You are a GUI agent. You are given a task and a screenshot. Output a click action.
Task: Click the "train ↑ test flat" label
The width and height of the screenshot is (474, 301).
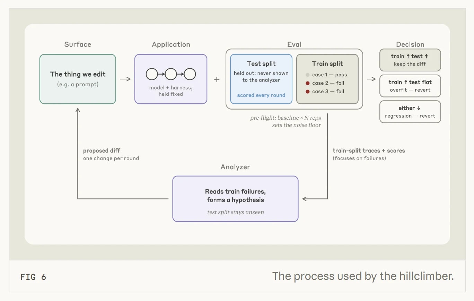(410, 82)
